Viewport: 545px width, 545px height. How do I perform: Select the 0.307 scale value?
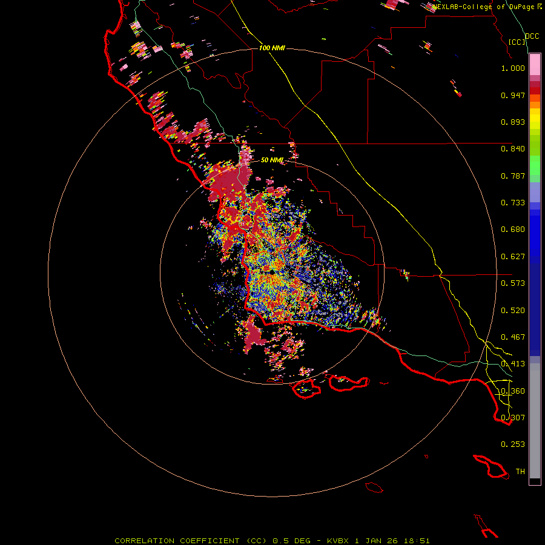[x=513, y=418]
